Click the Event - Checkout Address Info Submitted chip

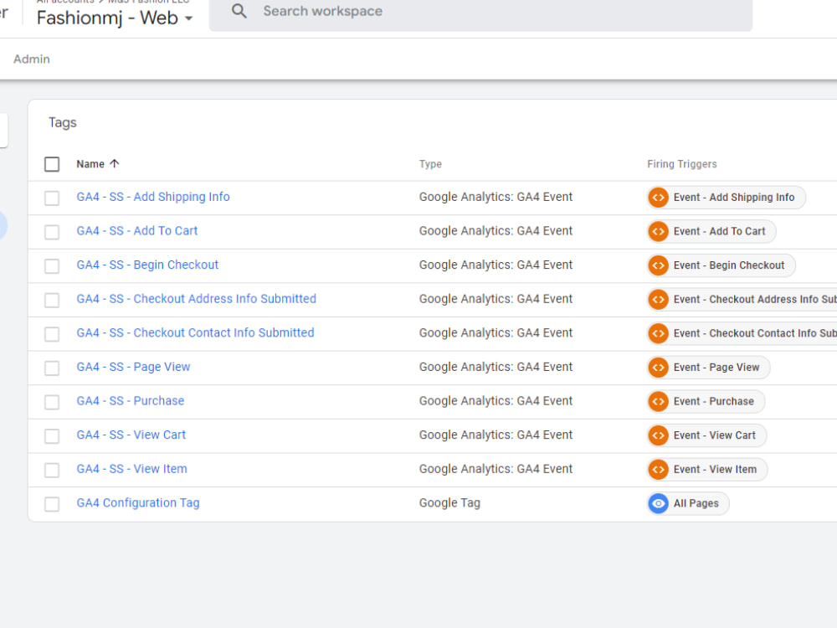click(x=742, y=299)
